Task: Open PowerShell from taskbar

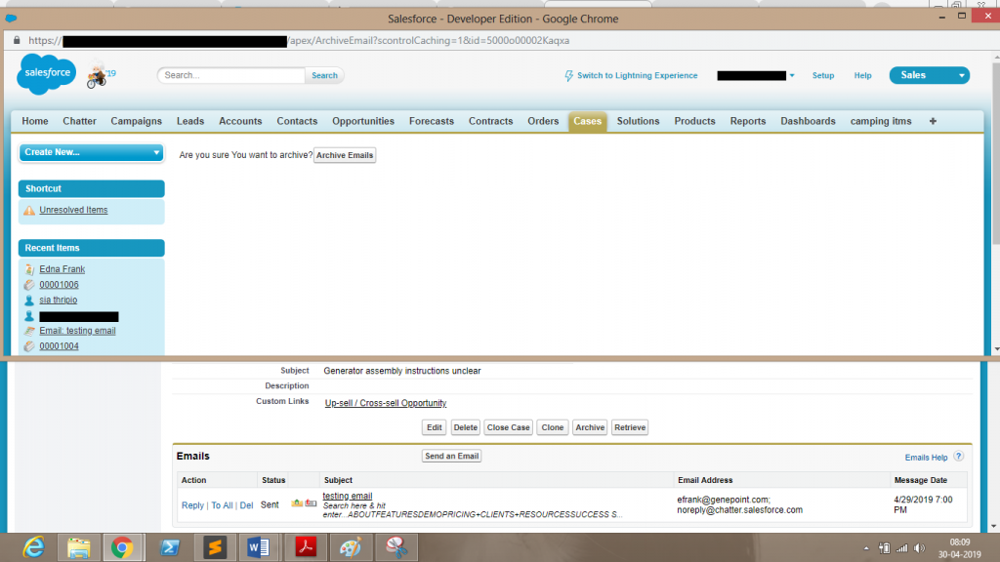Action: point(169,547)
